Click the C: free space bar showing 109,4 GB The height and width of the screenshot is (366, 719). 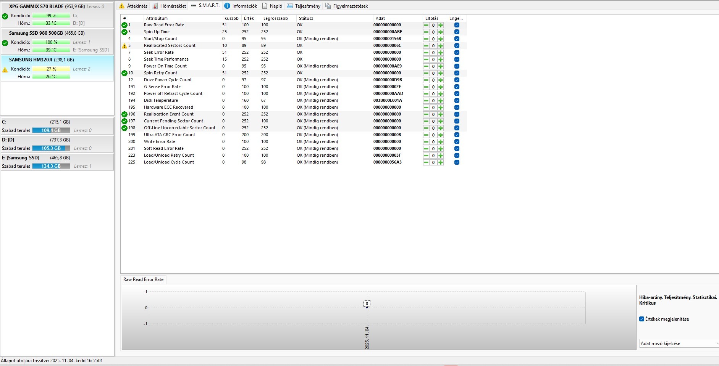(x=51, y=130)
